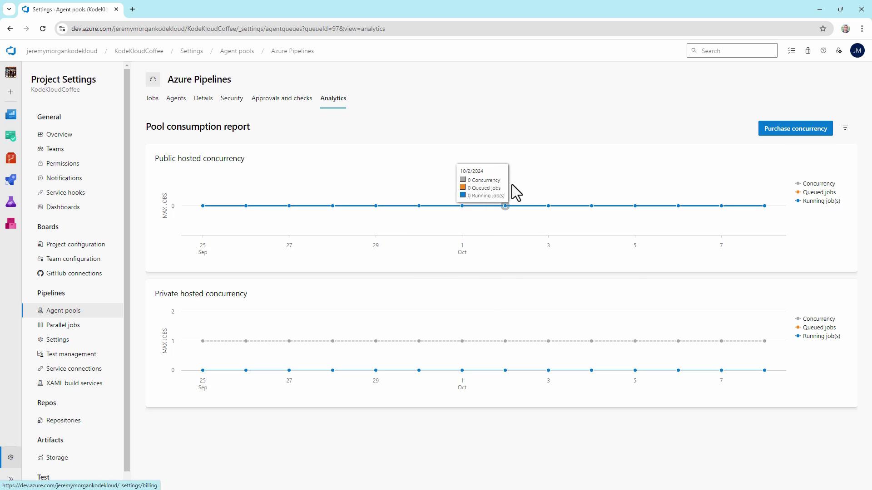
Task: Expand the left navigation with double chevron
Action: [x=11, y=479]
